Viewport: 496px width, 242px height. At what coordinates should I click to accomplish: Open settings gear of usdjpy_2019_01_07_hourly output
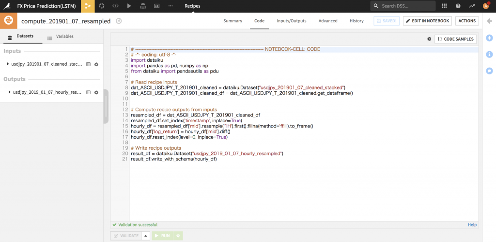point(96,92)
